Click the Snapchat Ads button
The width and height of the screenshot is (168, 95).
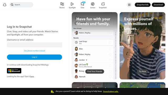click(143, 5)
